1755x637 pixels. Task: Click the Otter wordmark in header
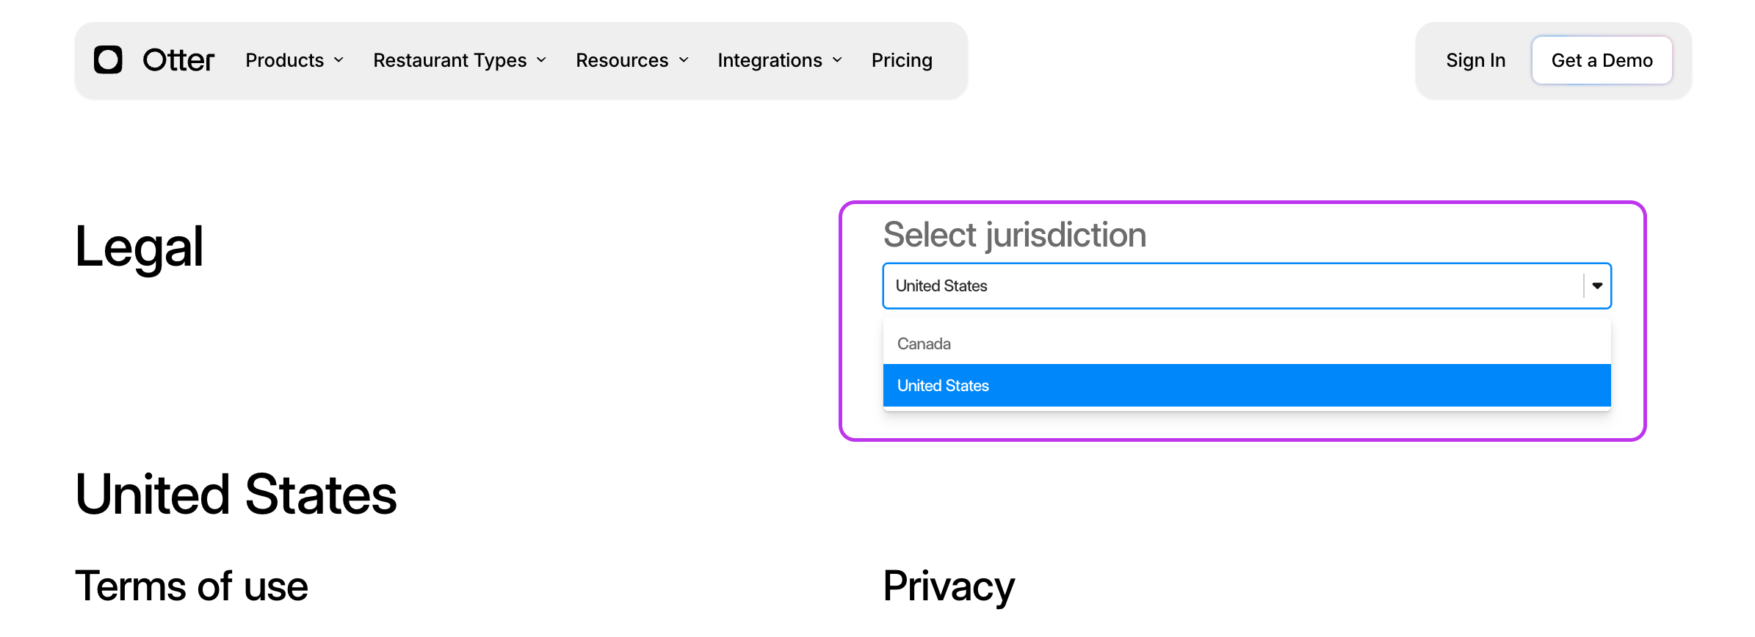point(178,60)
